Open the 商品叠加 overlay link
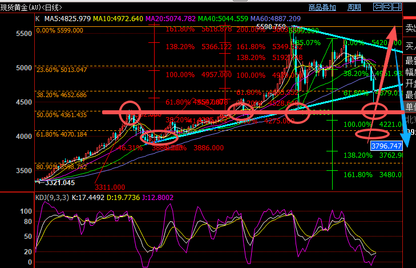Screen dimensions: 416x268 click(322, 7)
